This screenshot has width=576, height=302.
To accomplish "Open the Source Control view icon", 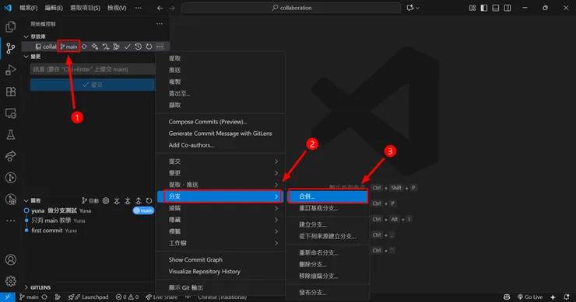I will click(x=11, y=48).
